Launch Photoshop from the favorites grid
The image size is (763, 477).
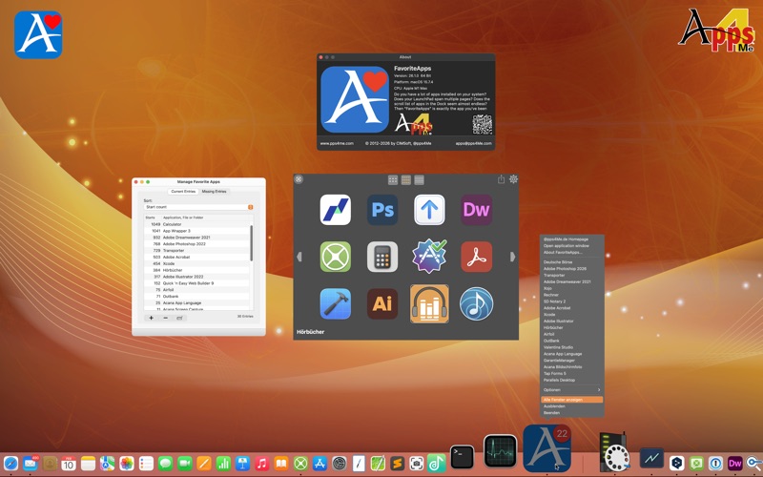coord(382,210)
